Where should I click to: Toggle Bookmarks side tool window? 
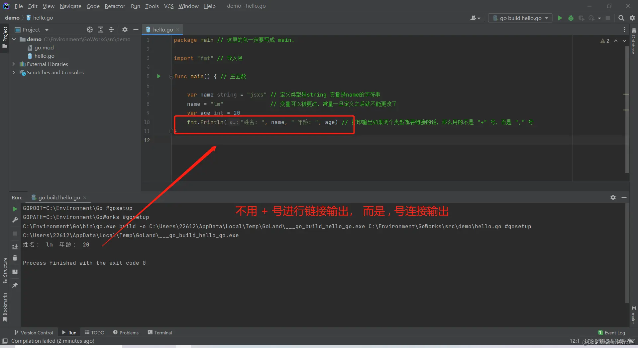coord(5,307)
